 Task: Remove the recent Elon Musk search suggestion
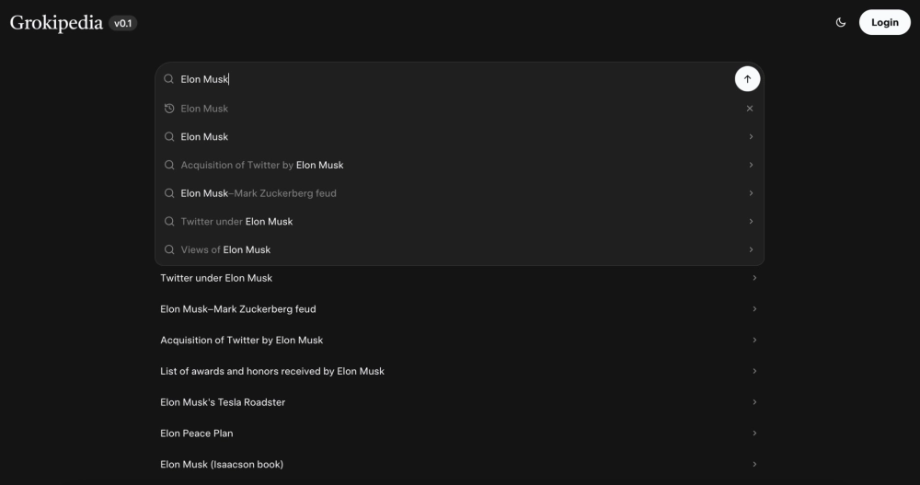click(750, 109)
